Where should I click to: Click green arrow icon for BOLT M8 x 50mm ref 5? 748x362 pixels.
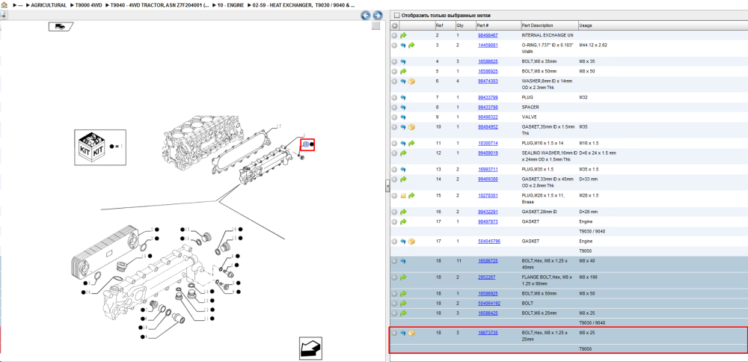[x=403, y=71]
